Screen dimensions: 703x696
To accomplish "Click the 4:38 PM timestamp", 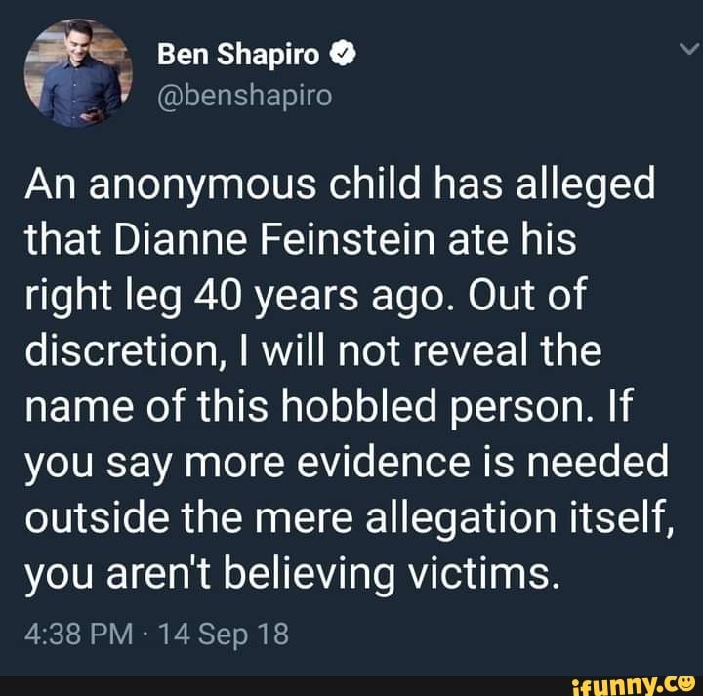I will (x=79, y=634).
